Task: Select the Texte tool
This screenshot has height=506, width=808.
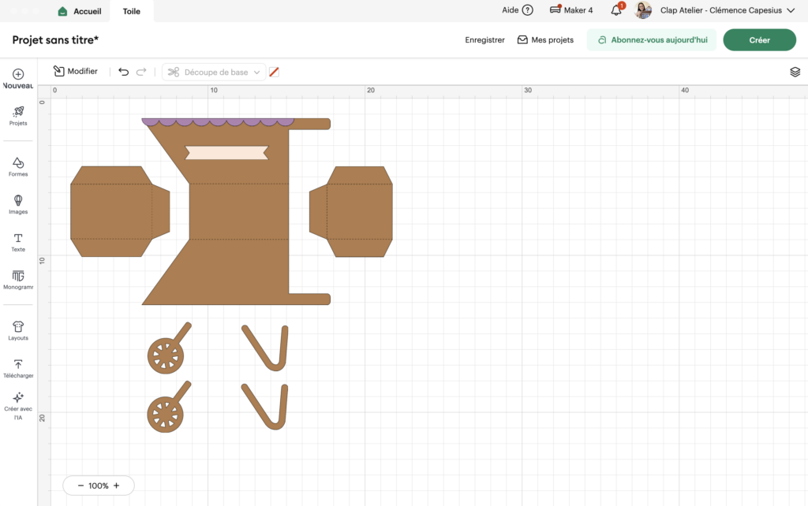Action: [18, 239]
